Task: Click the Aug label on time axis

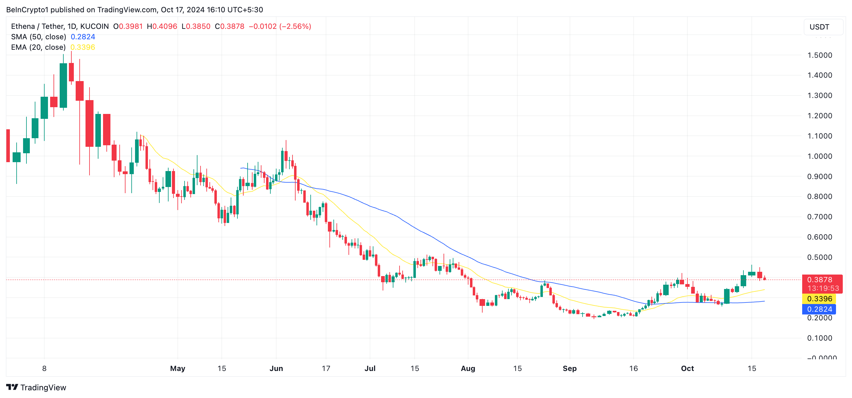Action: point(468,368)
